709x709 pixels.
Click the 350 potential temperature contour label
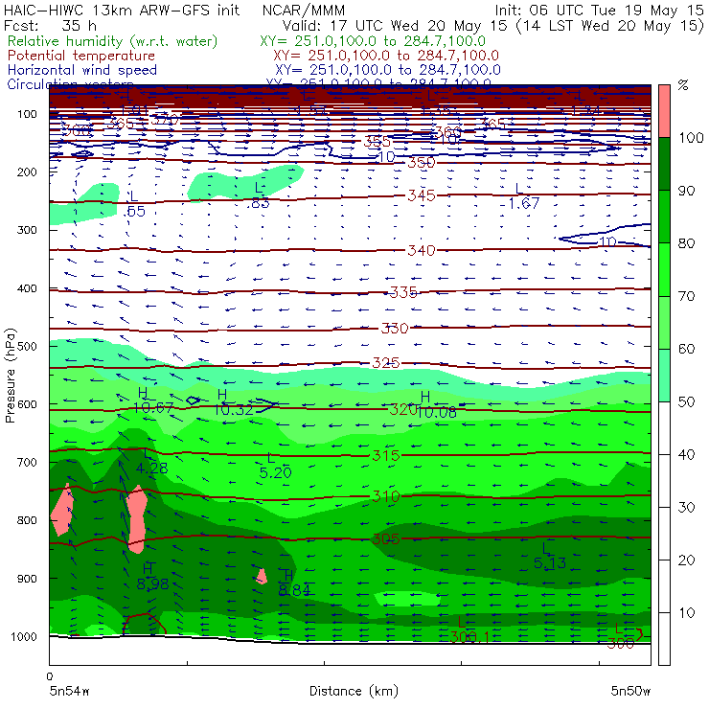click(422, 162)
